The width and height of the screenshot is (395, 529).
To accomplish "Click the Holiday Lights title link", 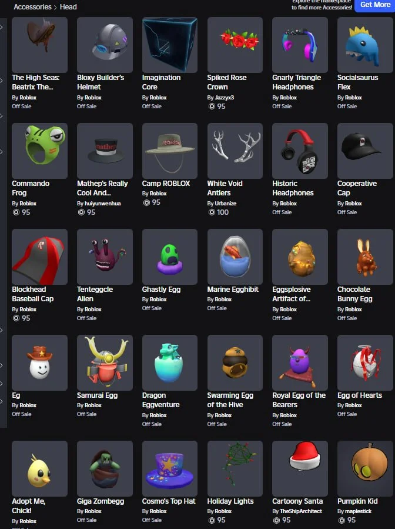I will point(230,501).
